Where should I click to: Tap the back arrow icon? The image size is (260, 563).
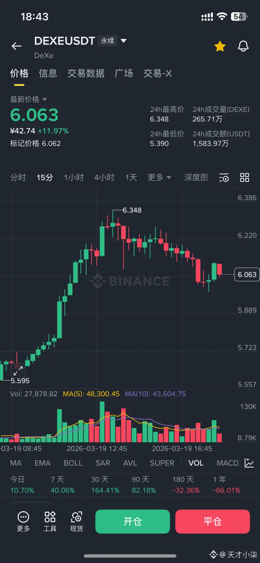(x=17, y=46)
